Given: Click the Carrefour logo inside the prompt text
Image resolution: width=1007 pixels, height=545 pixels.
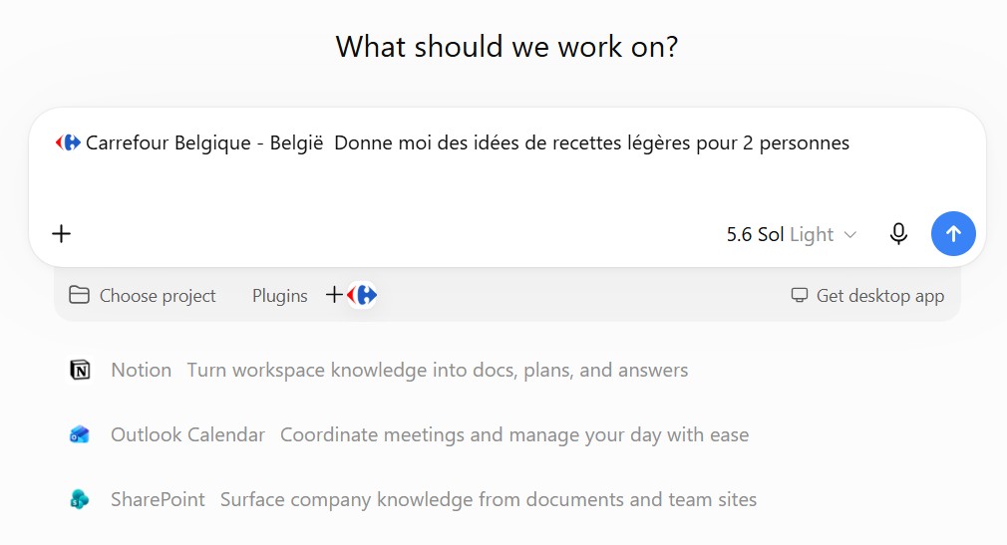Looking at the screenshot, I should (x=68, y=142).
